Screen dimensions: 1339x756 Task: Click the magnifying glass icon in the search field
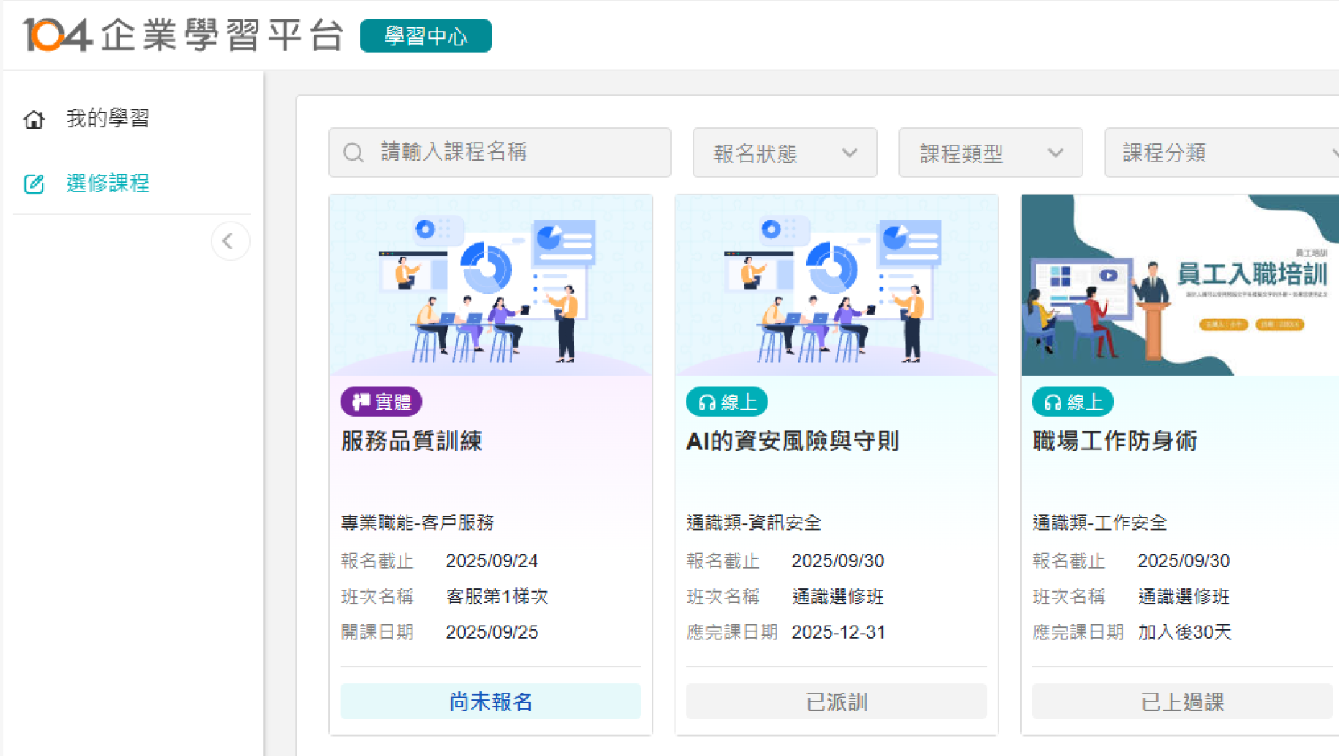point(353,153)
